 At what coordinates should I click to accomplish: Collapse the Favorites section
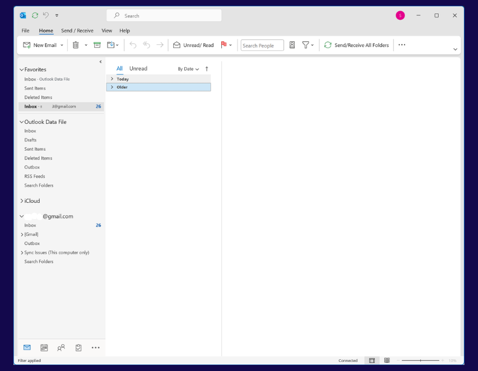[x=22, y=69]
